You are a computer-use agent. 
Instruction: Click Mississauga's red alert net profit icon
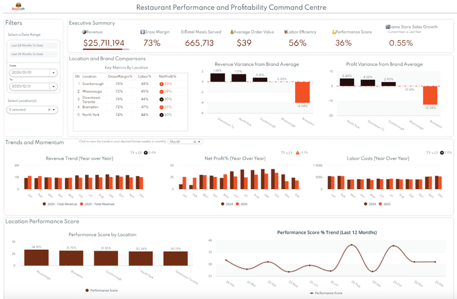point(161,91)
